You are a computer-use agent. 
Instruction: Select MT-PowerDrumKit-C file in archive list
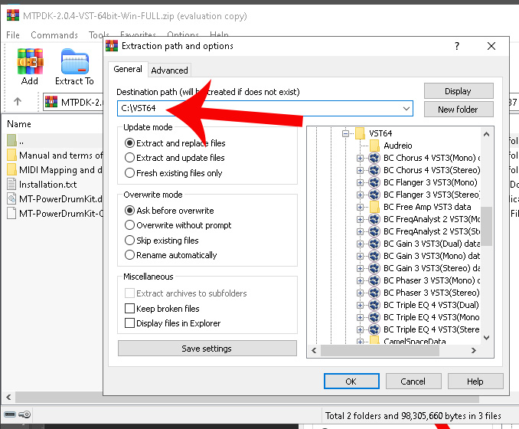[55, 213]
